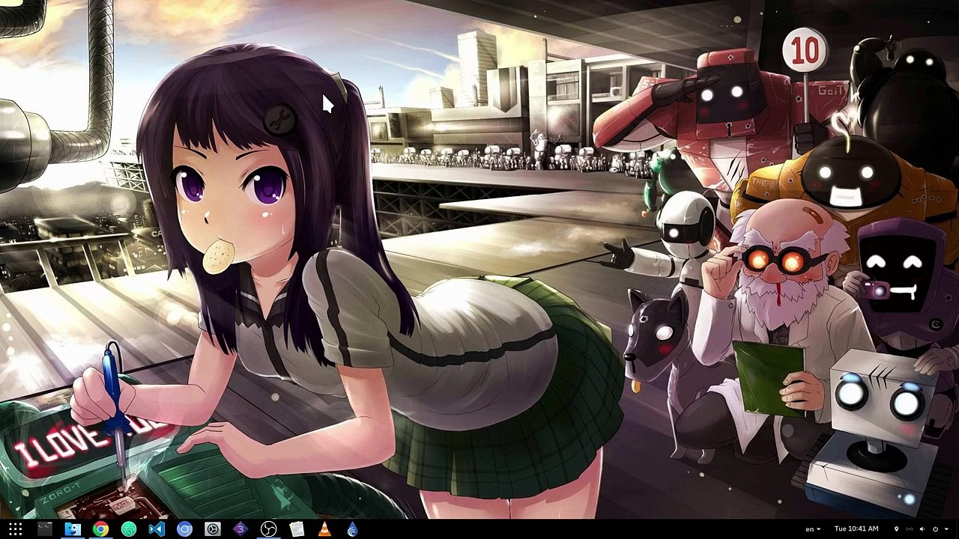
Task: Launch the terminal from the taskbar
Action: point(44,529)
